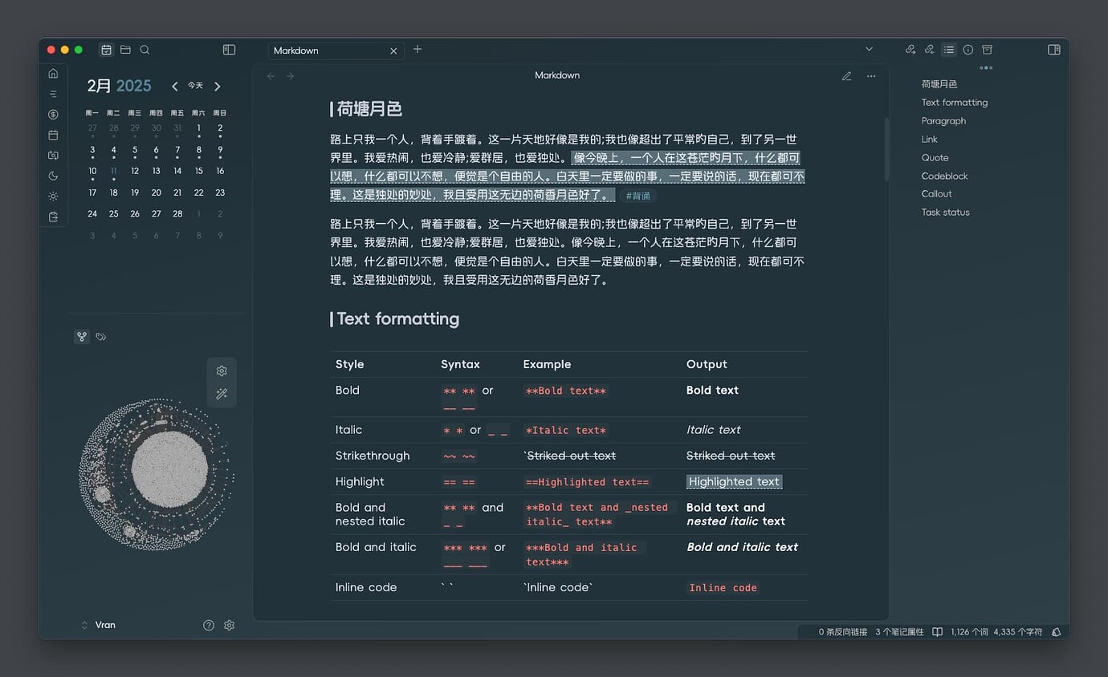The height and width of the screenshot is (677, 1108).
Task: Open the file explorer folder icon
Action: pyautogui.click(x=125, y=50)
